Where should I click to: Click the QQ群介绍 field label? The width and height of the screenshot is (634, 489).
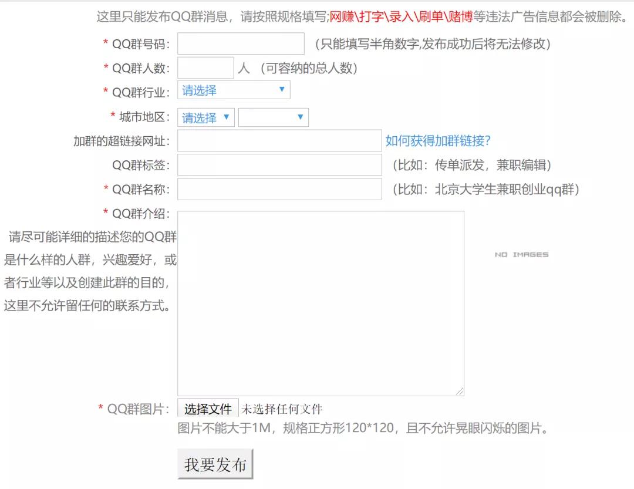click(x=140, y=214)
